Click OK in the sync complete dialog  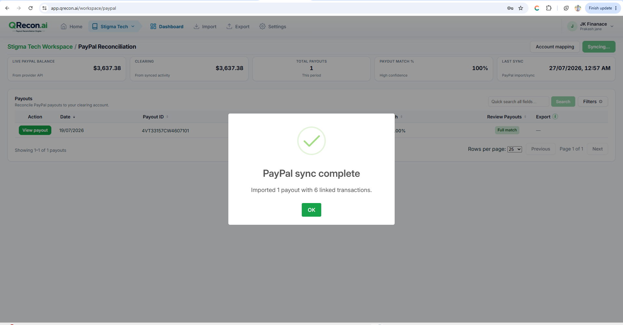point(311,210)
